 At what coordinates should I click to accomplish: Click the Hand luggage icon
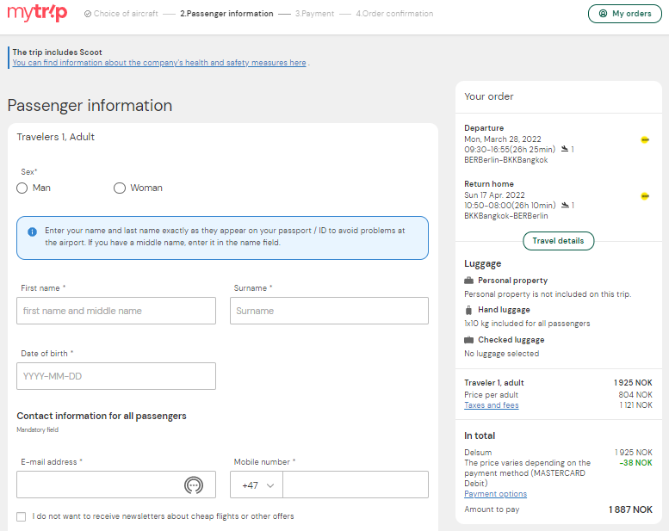click(x=468, y=310)
